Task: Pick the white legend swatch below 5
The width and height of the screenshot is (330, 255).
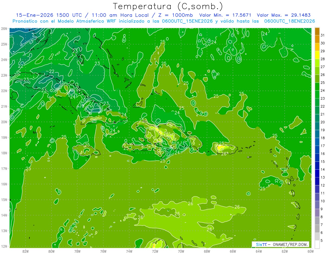Action: pyautogui.click(x=317, y=244)
